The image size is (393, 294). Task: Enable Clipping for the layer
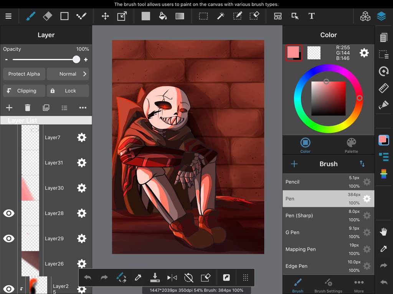tap(24, 91)
